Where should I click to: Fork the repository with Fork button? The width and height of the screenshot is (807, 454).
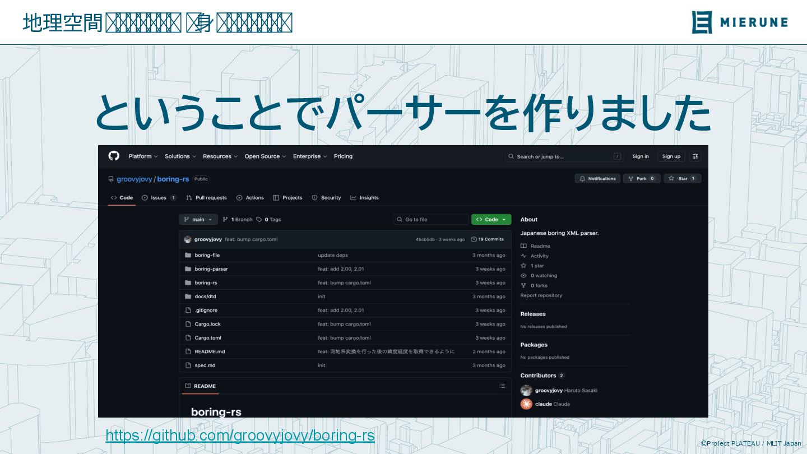(641, 179)
